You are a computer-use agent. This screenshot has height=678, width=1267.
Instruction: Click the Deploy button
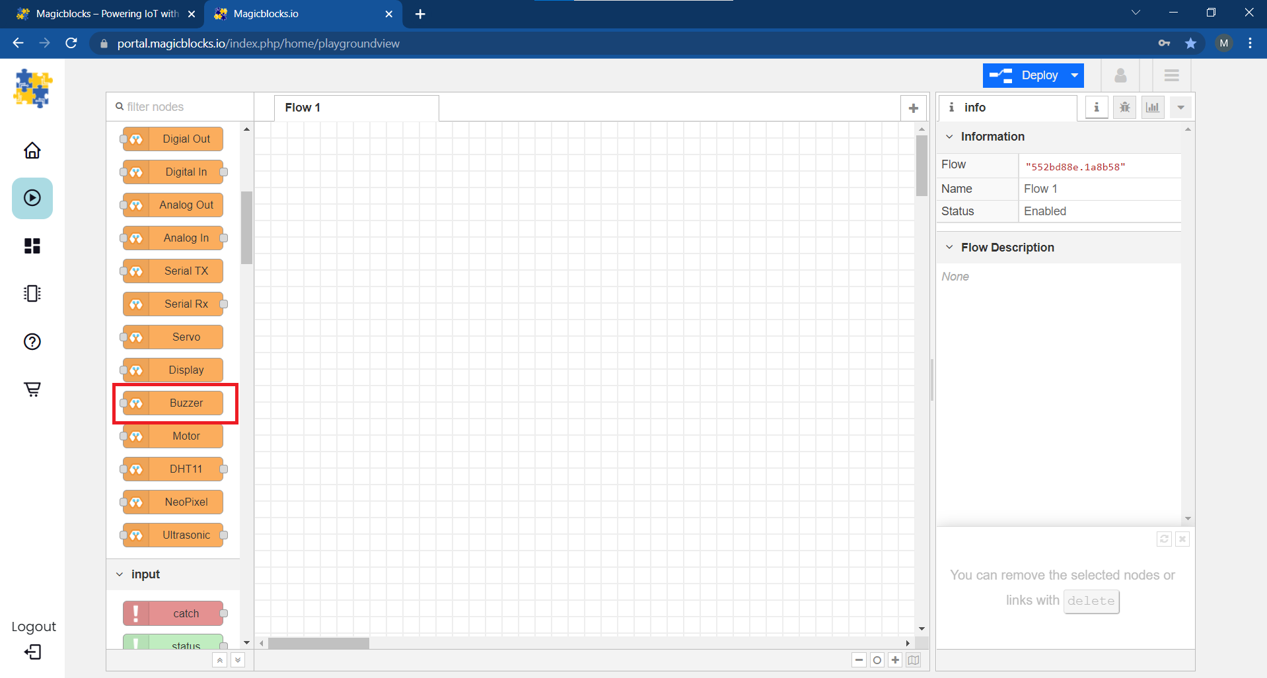click(x=1025, y=76)
